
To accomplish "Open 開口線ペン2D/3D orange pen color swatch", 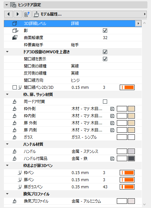I will pos(127,88).
